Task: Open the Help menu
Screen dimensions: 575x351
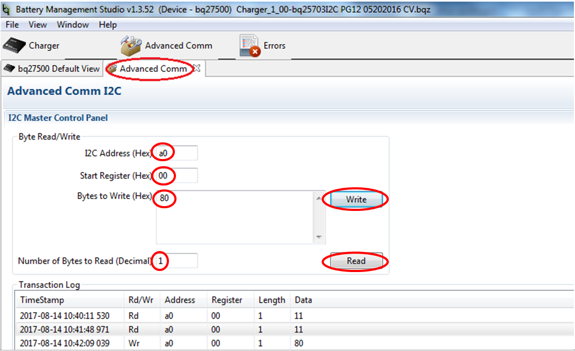Action: pyautogui.click(x=107, y=24)
